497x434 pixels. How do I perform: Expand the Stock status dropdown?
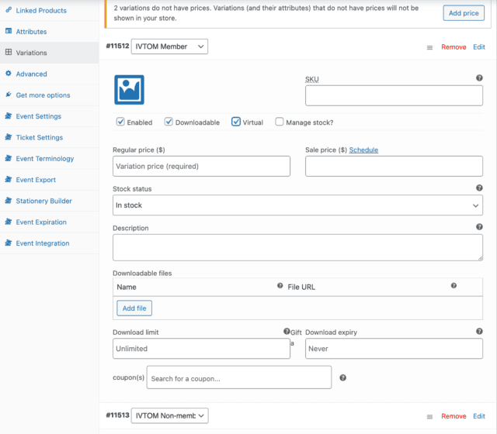297,205
